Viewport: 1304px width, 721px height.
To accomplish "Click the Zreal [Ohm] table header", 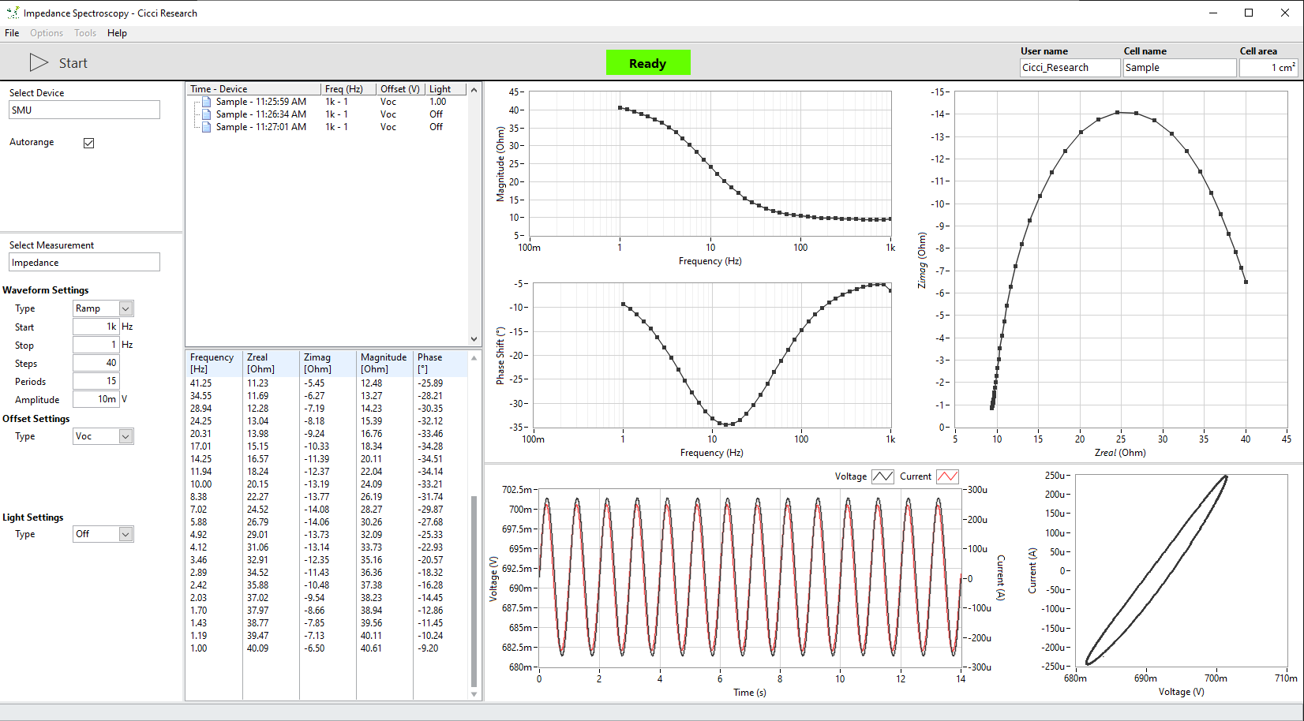I will click(271, 363).
